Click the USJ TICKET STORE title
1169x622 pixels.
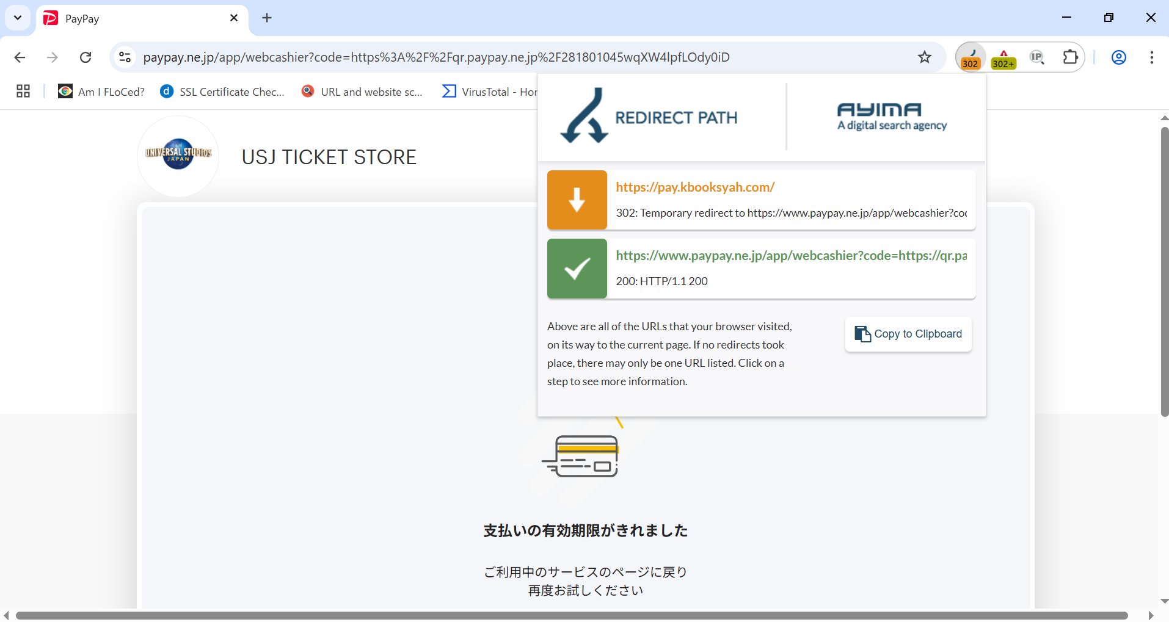(x=329, y=157)
